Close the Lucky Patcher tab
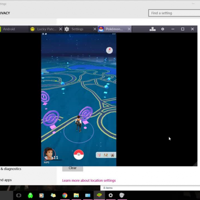The height and width of the screenshot is (200, 200). click(x=60, y=29)
